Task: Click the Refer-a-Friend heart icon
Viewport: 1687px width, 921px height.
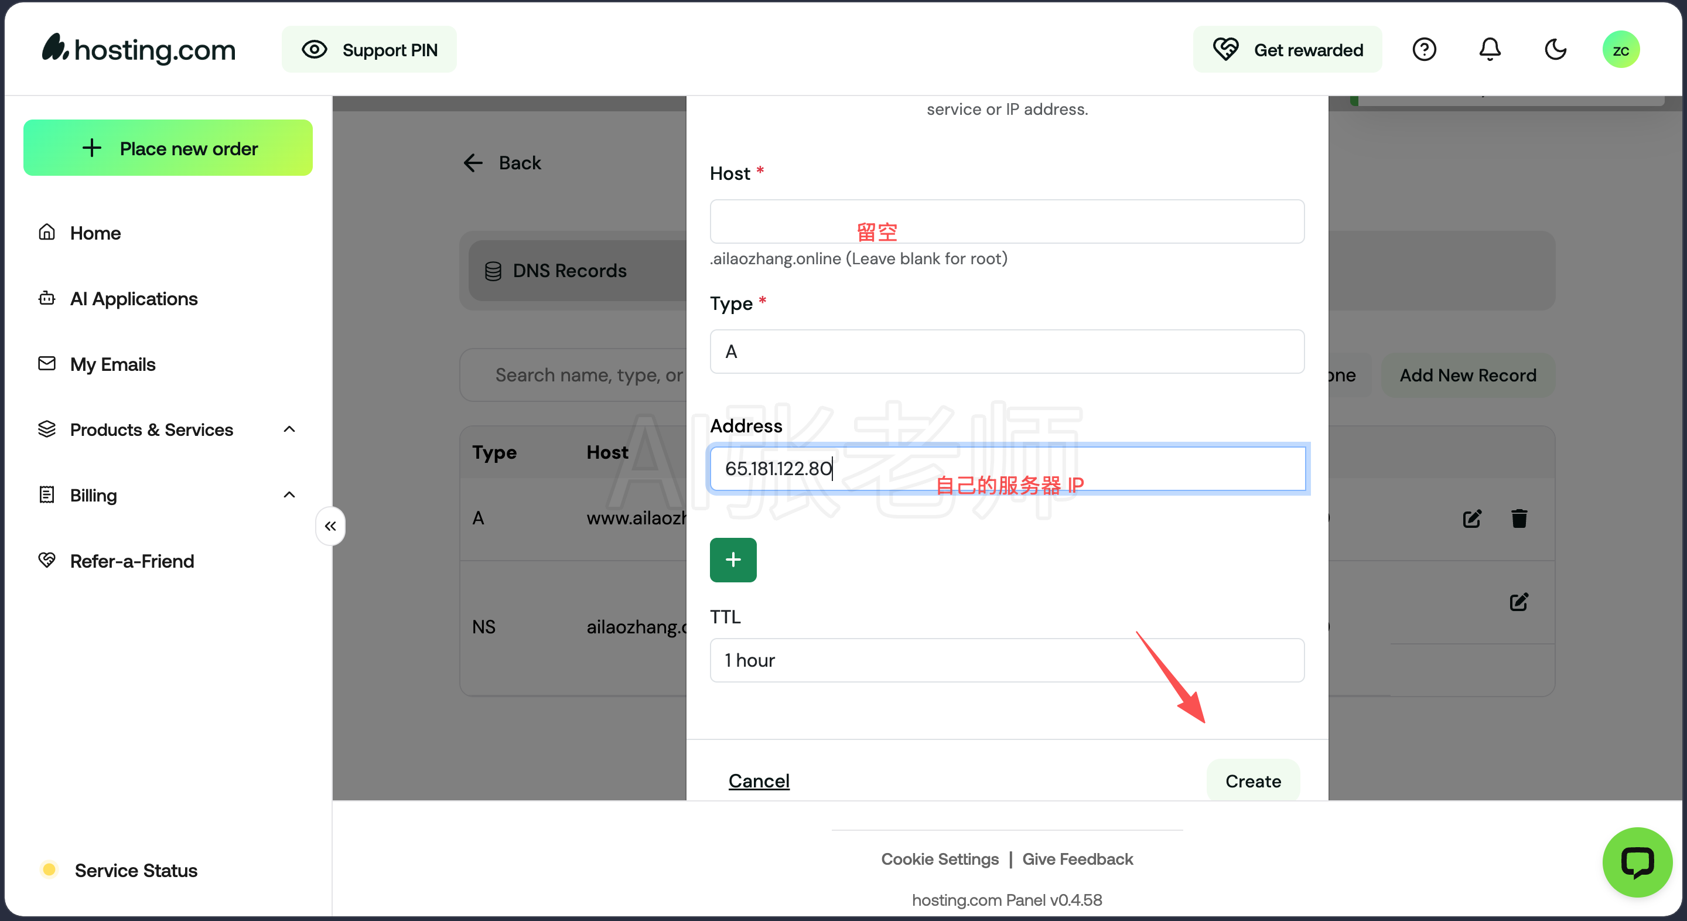Action: 46,560
